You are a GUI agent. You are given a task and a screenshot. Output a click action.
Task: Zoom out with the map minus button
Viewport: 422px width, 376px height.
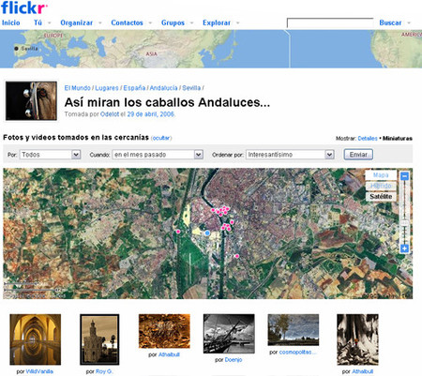point(404,176)
